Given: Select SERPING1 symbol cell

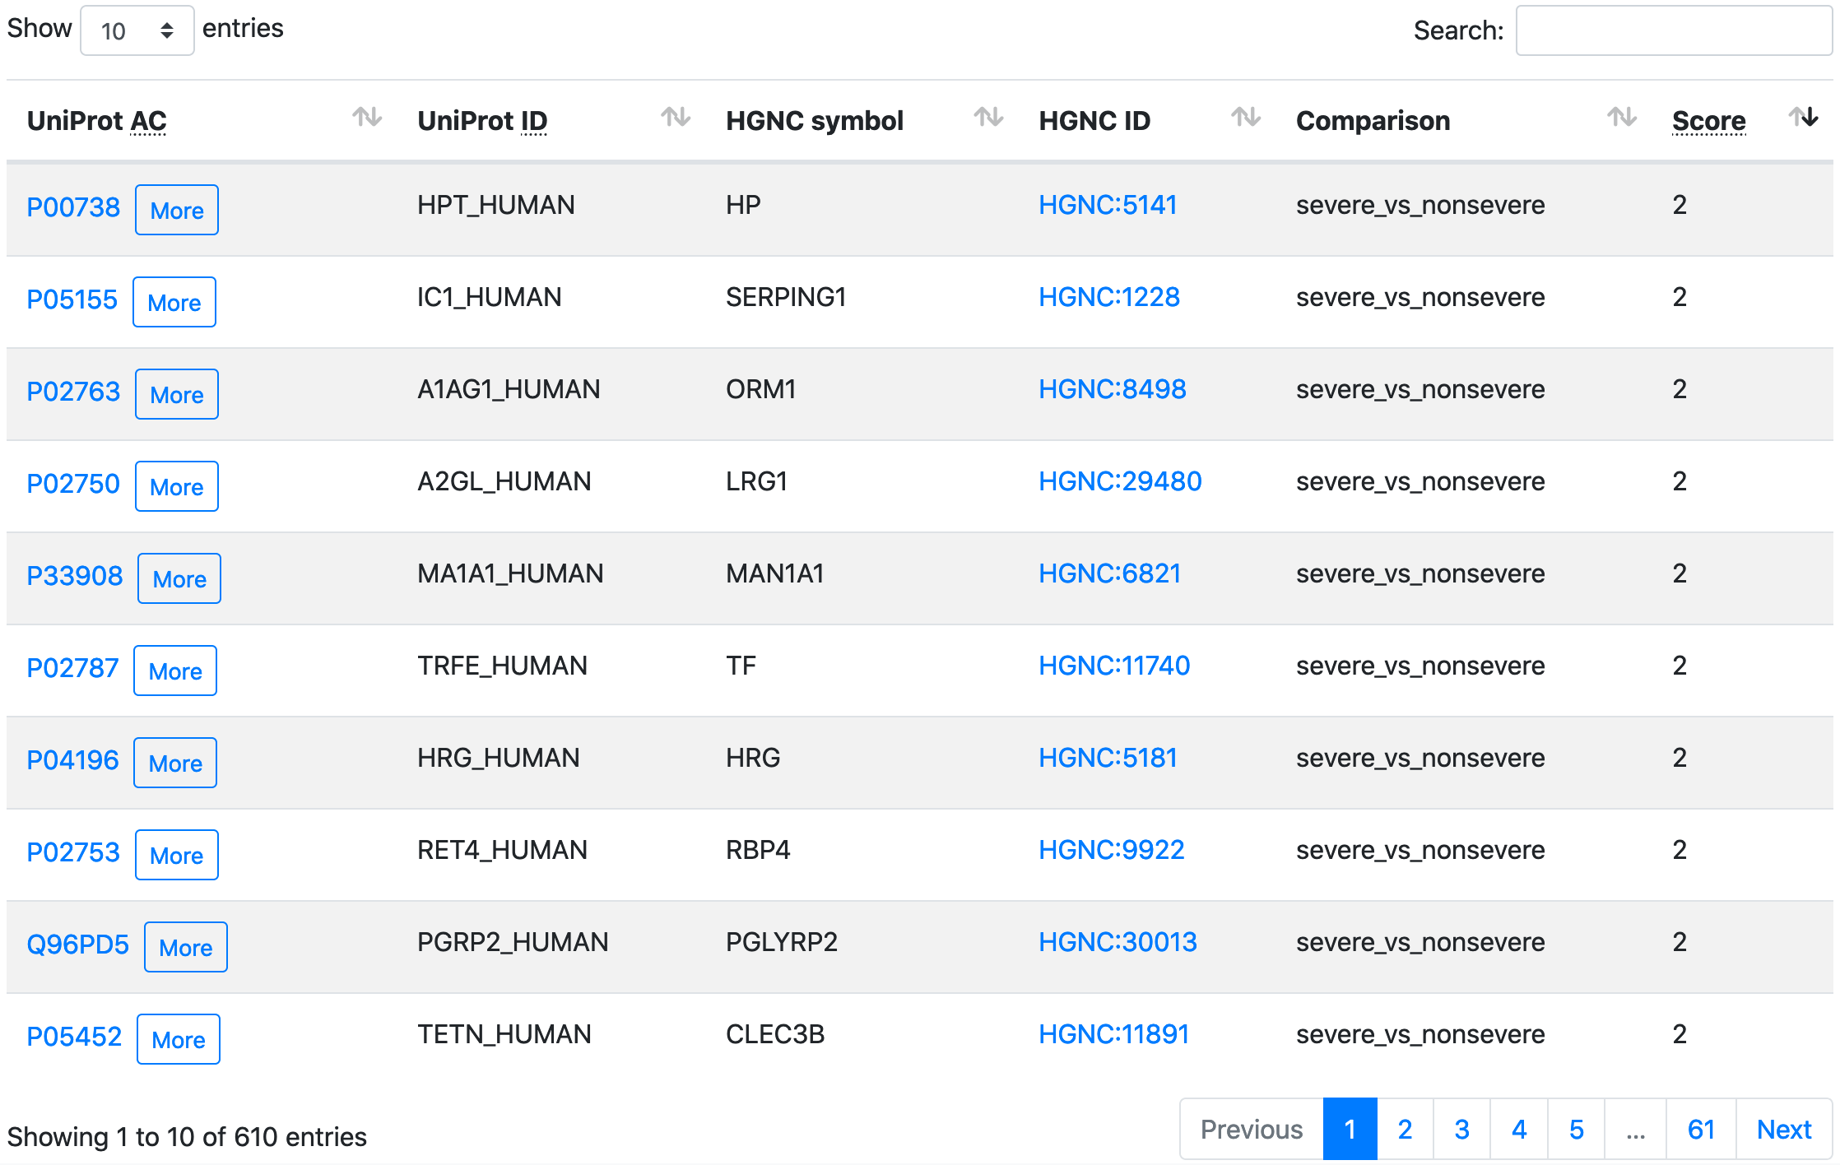Looking at the screenshot, I should pyautogui.click(x=786, y=297).
